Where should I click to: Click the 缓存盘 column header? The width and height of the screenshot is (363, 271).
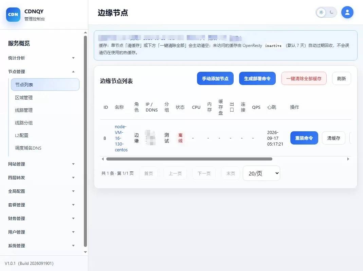(x=221, y=107)
